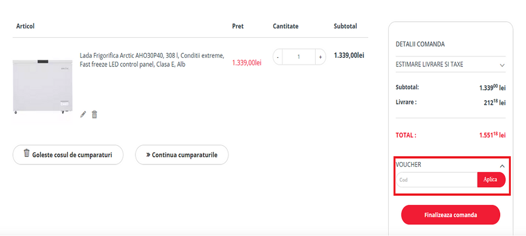Expand Estimare livrare si taxe chevron
Image resolution: width=526 pixels, height=236 pixels.
click(502, 65)
